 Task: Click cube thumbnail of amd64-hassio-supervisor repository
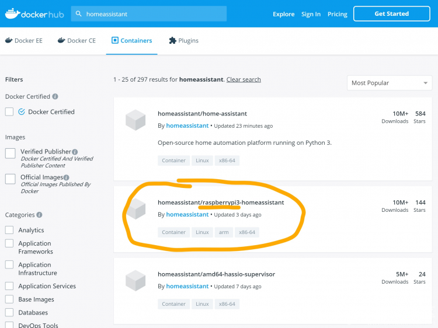(x=135, y=281)
